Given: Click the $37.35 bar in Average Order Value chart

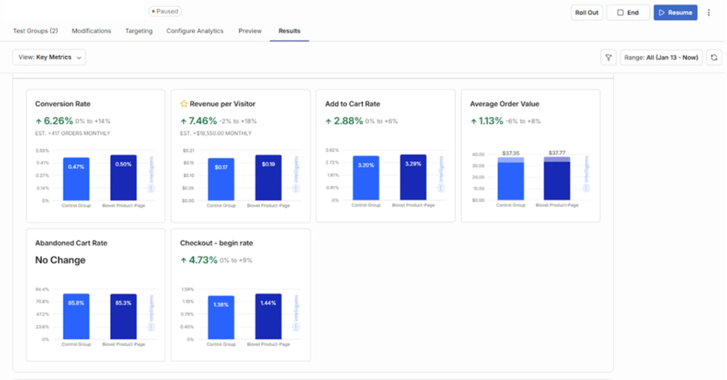Looking at the screenshot, I should click(511, 179).
